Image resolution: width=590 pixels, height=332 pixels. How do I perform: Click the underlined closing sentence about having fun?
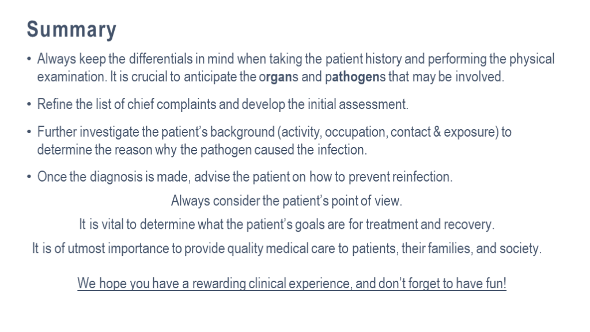point(292,284)
